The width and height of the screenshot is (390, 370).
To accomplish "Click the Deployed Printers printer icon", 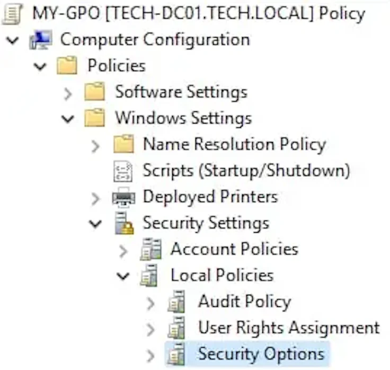I will pyautogui.click(x=123, y=197).
